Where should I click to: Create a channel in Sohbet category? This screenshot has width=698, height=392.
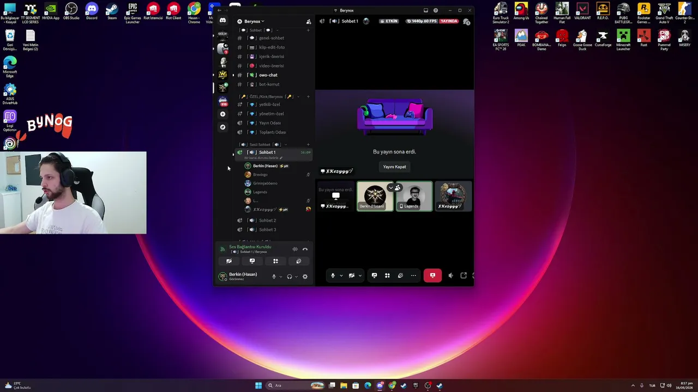[x=308, y=30]
